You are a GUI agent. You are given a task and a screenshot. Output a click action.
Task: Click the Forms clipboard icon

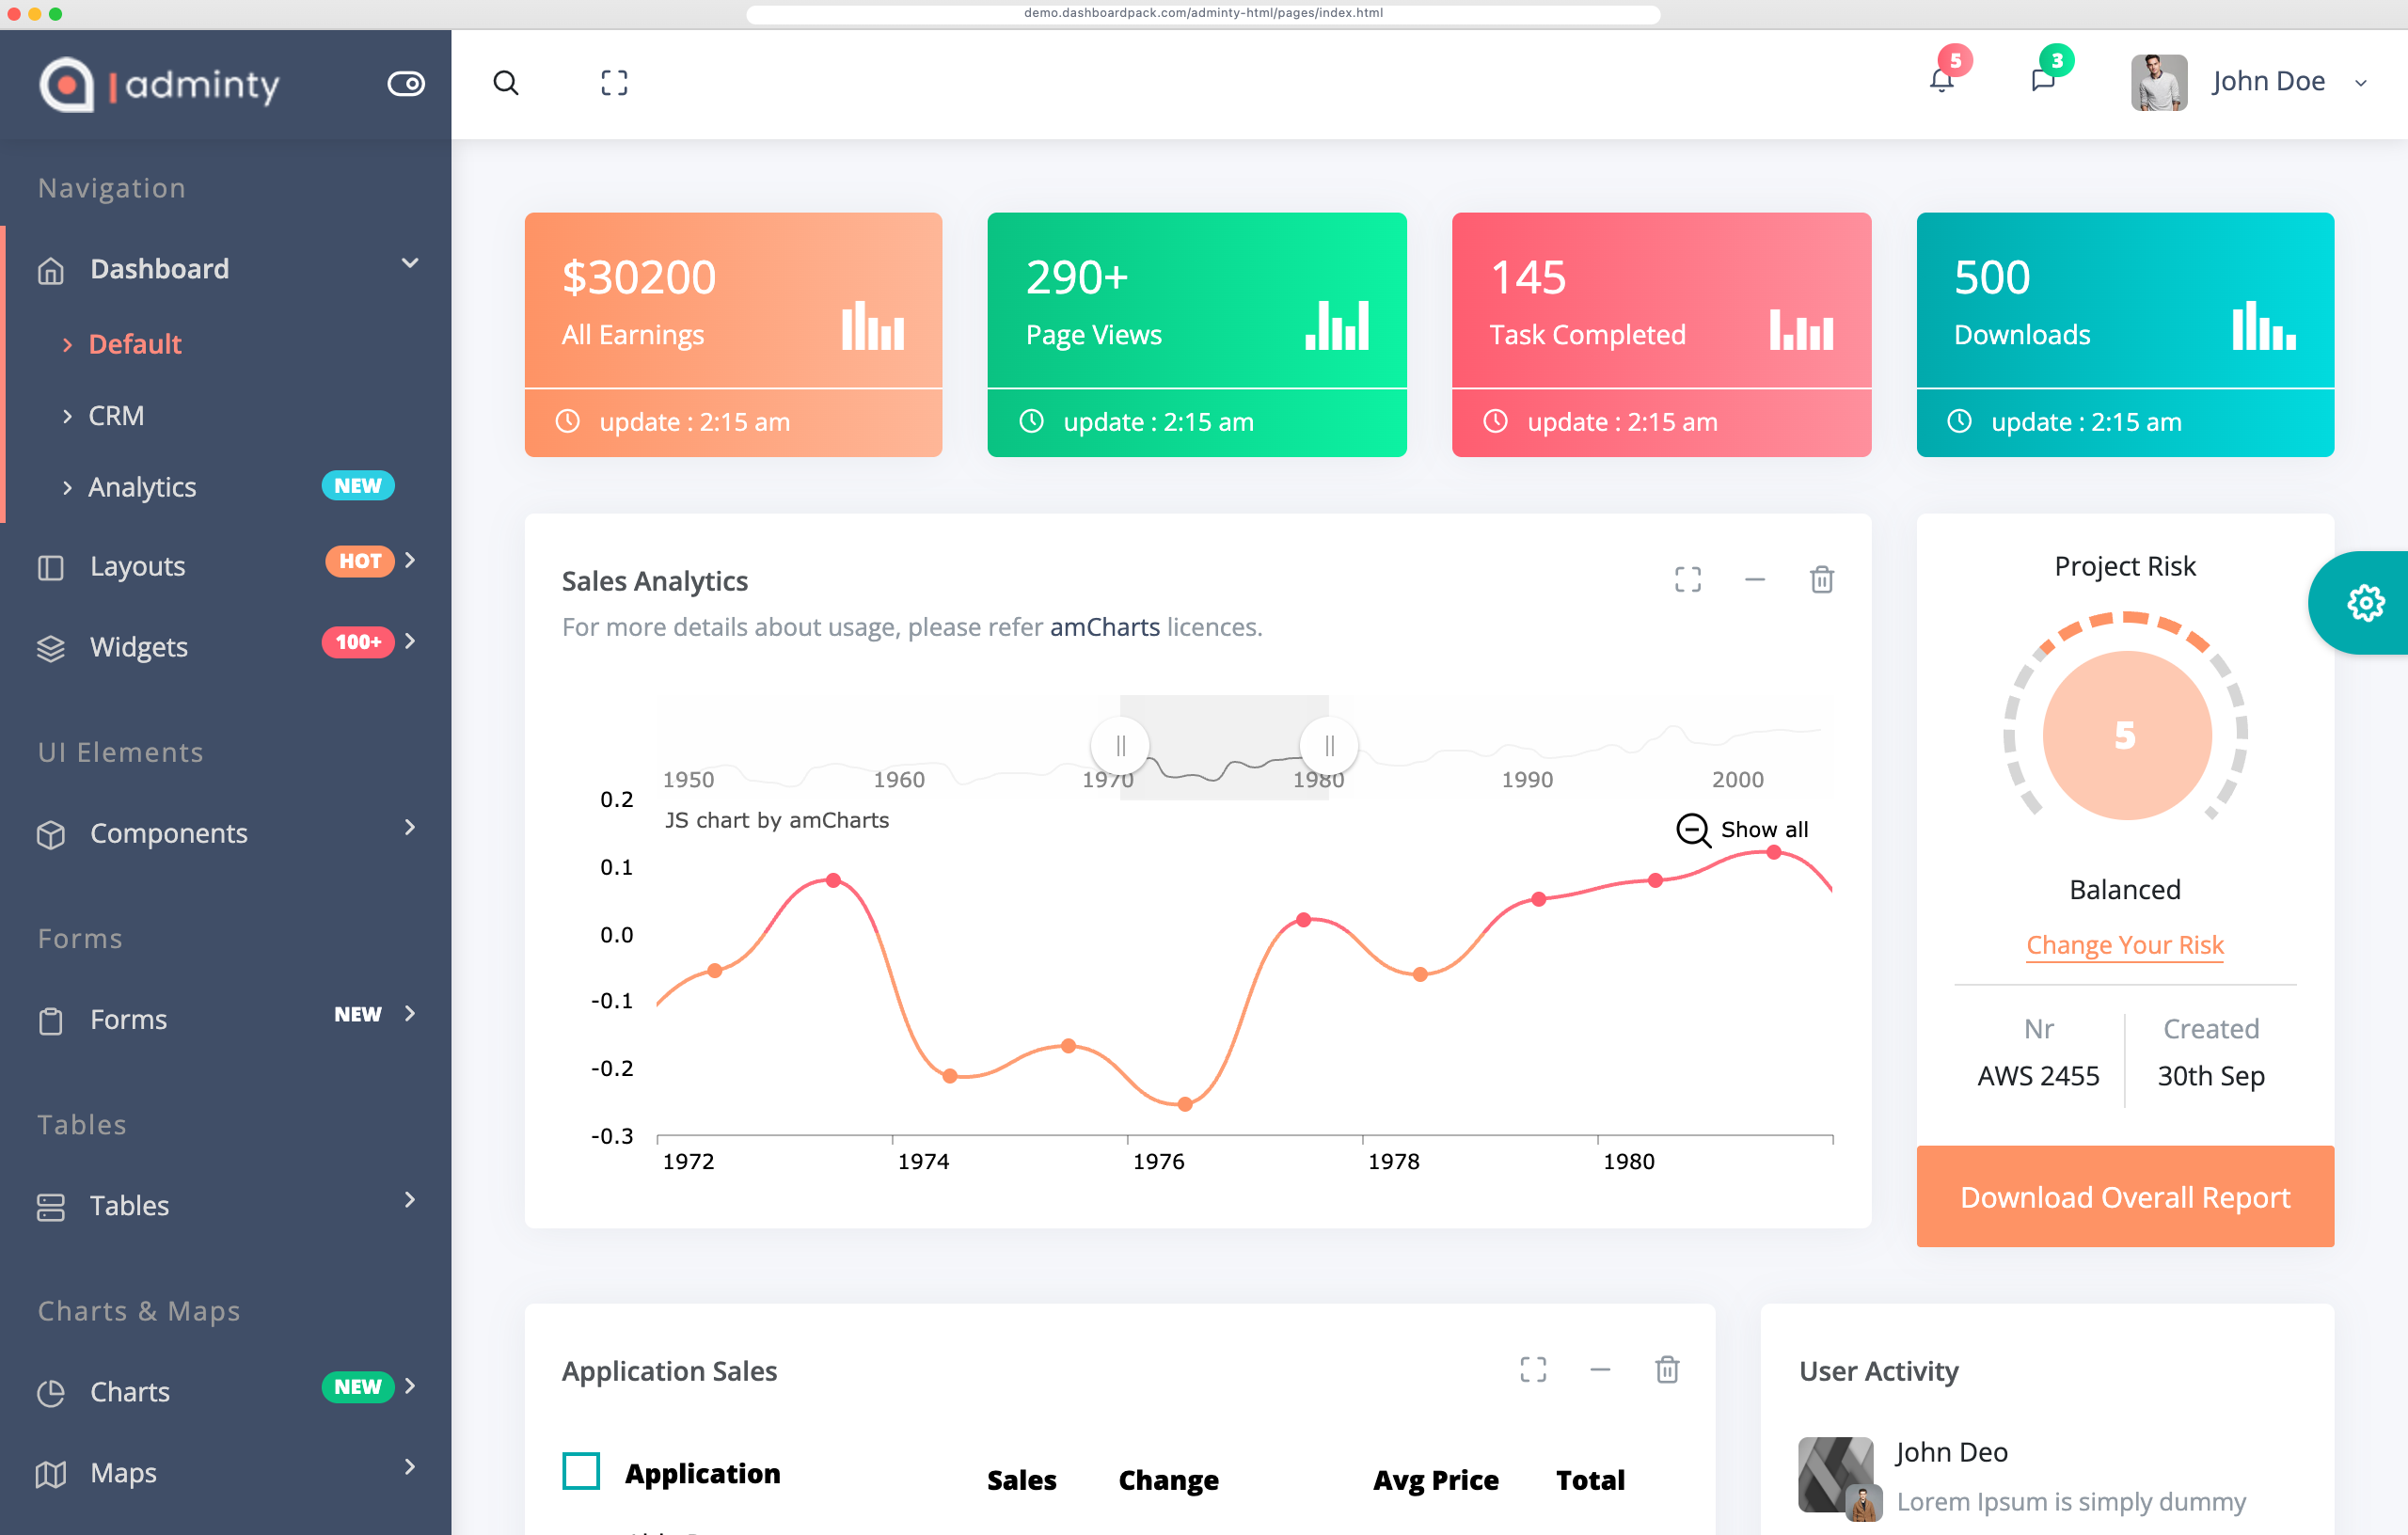(51, 1021)
